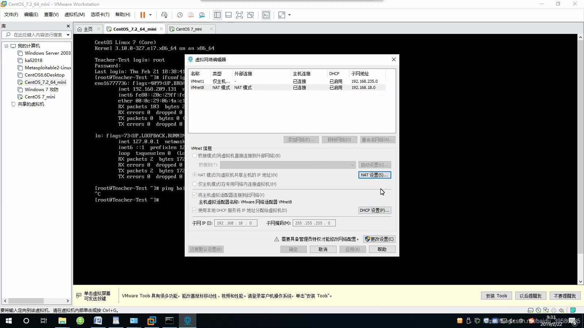Select CentOS 7_mini in library tree

click(36, 97)
